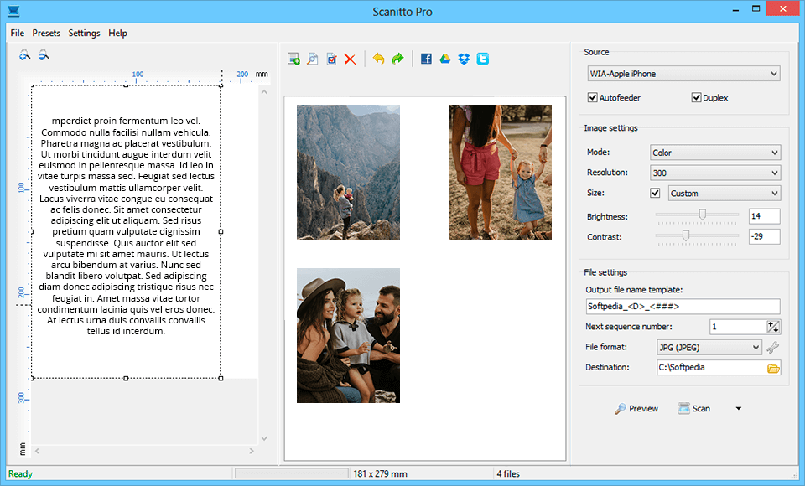Click the yellow undo arrow icon

[378, 59]
